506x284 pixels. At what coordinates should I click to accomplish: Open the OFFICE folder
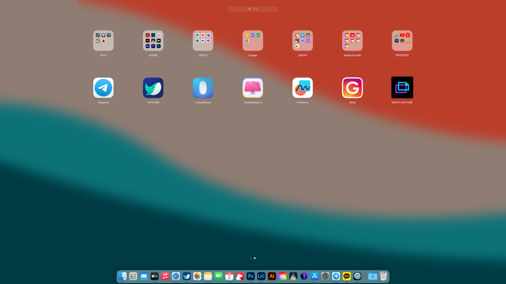tap(203, 41)
